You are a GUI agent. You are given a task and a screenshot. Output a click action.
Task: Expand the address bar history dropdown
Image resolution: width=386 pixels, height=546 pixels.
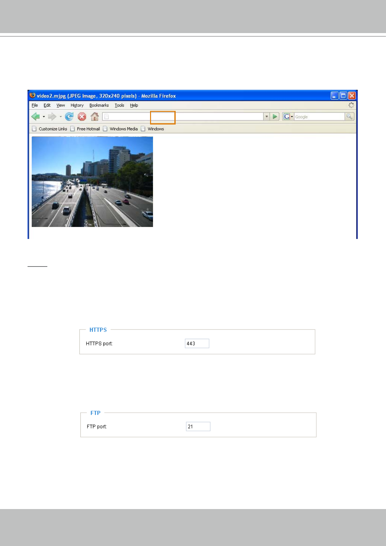tap(266, 116)
